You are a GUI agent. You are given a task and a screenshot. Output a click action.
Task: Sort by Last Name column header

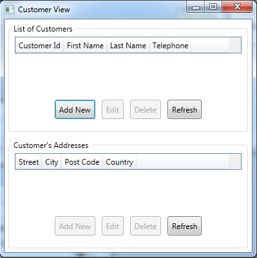[x=128, y=45]
